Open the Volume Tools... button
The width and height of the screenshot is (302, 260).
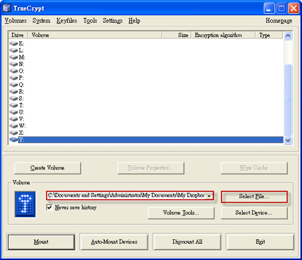coord(181,213)
